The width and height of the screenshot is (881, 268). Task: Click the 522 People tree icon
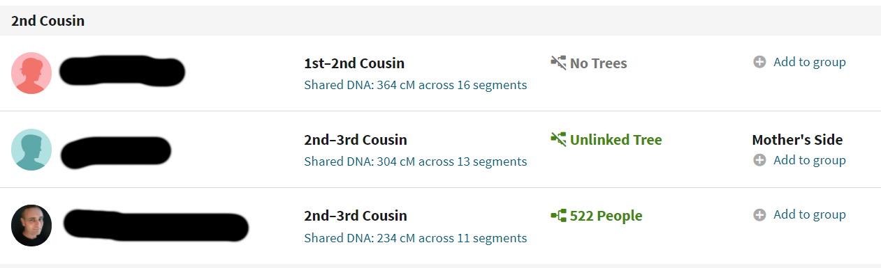[558, 216]
